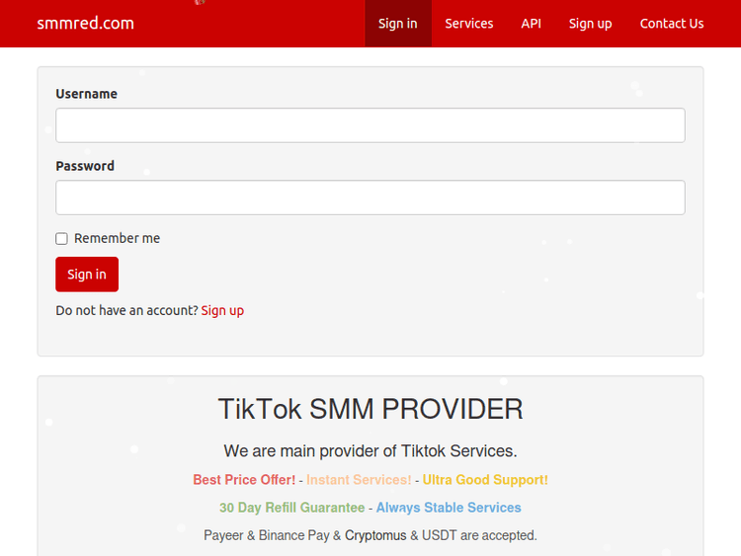Open the Contact Us page

click(x=672, y=24)
